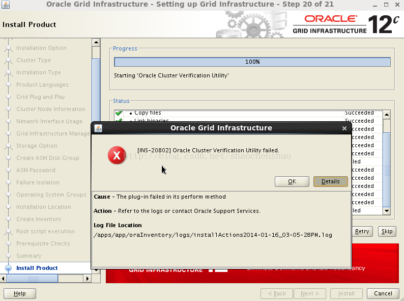Image resolution: width=404 pixels, height=301 pixels.
Task: Select the Create ASM Disk Group step
Action: (48, 158)
